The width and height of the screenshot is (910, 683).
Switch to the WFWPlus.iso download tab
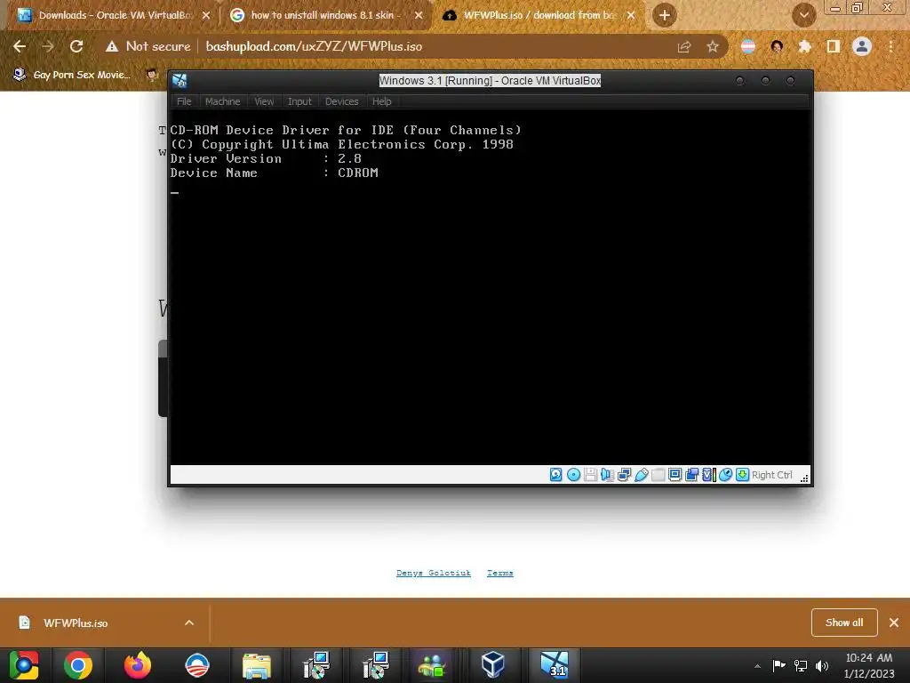tap(537, 15)
